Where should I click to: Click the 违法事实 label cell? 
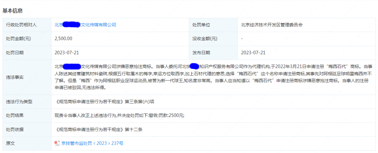click(x=27, y=77)
